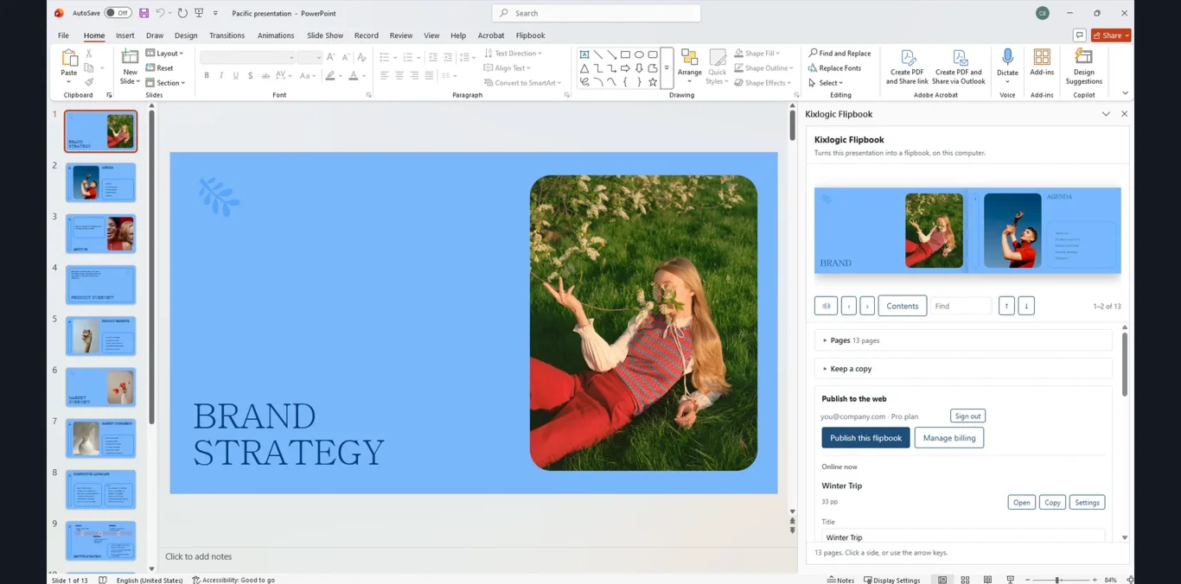Click the Cut scissors icon

click(x=88, y=54)
